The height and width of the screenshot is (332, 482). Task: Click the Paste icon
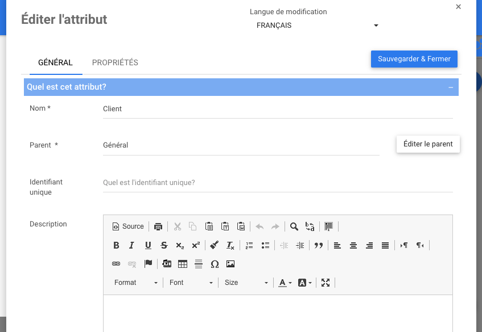[209, 226]
